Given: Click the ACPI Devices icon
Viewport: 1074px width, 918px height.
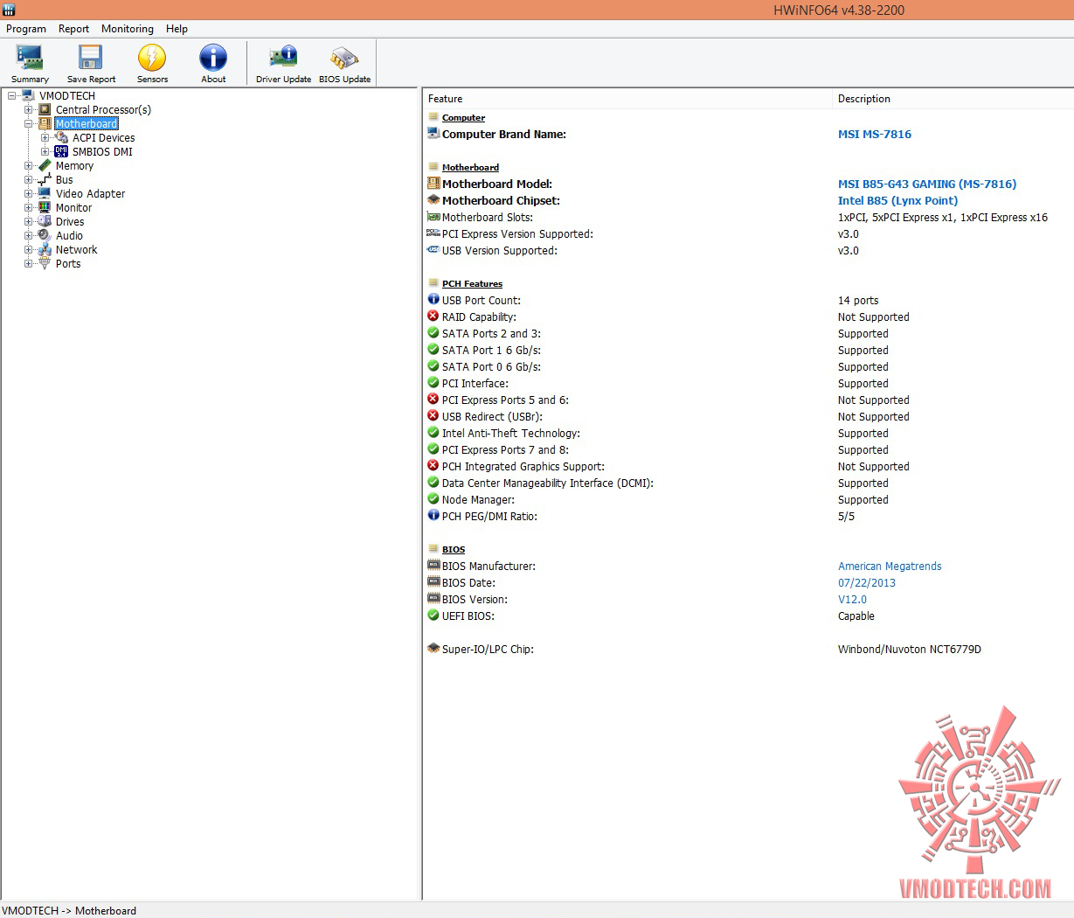Looking at the screenshot, I should [61, 138].
